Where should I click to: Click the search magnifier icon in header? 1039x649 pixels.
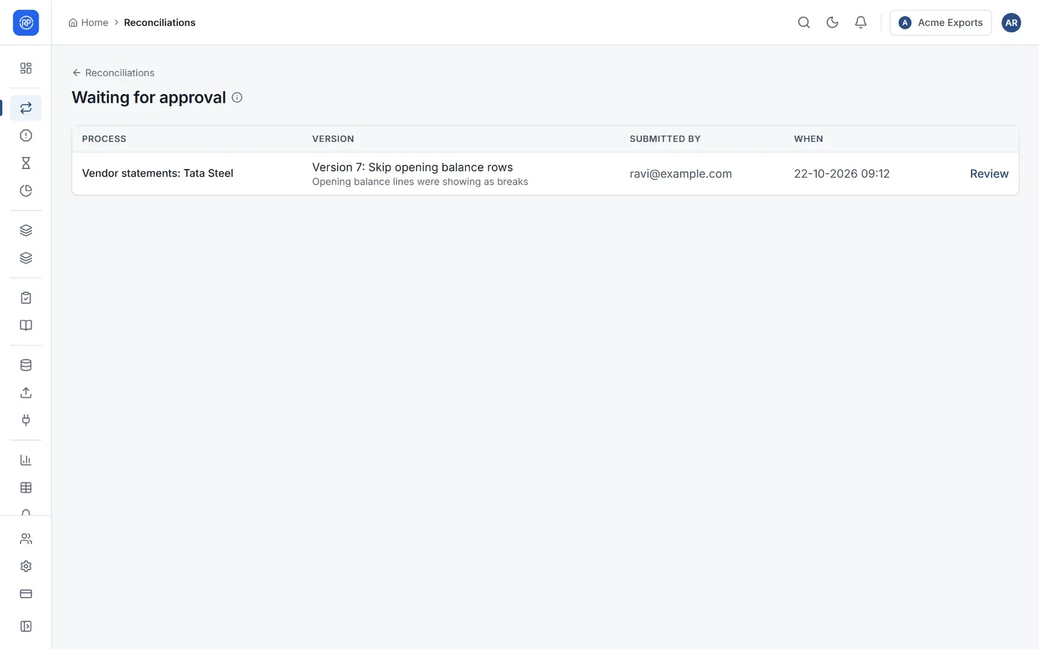(x=803, y=22)
